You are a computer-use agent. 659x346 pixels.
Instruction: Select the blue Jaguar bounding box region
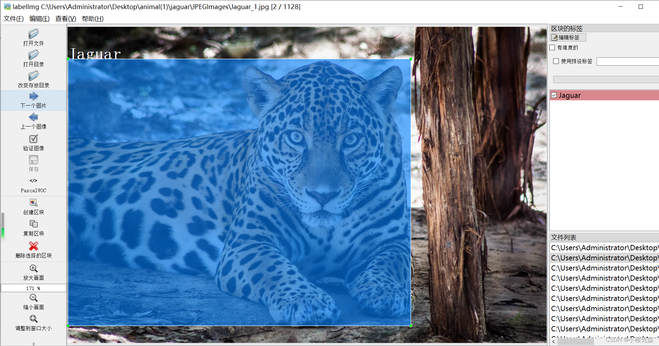239,192
